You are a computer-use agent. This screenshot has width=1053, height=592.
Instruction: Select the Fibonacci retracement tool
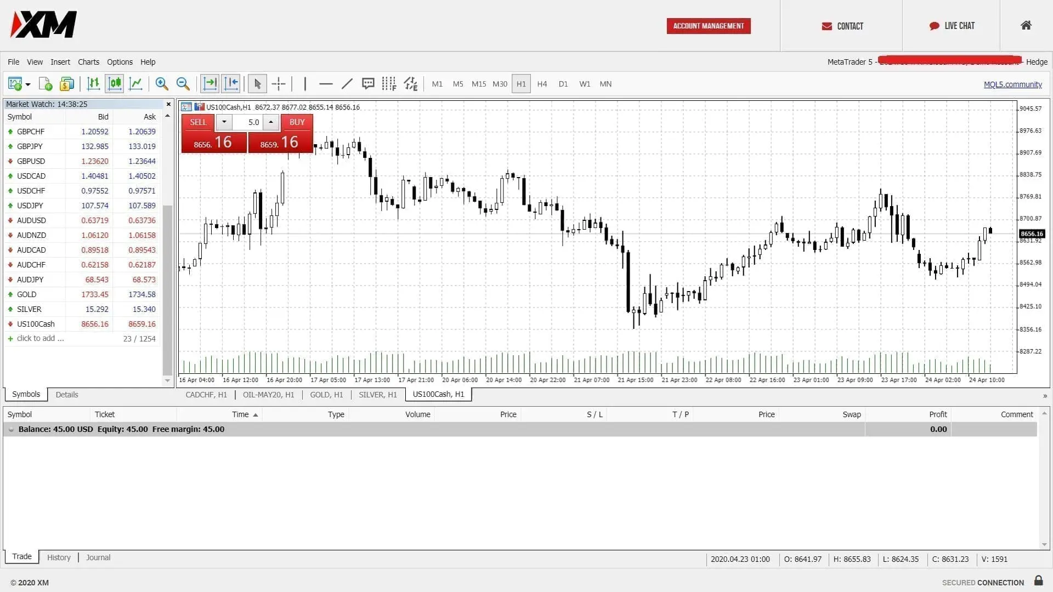click(389, 84)
